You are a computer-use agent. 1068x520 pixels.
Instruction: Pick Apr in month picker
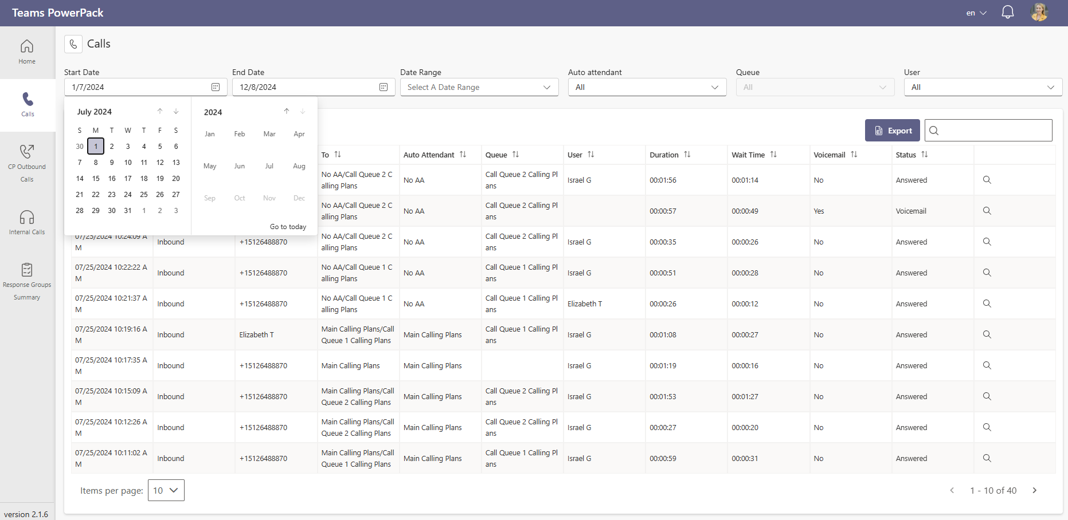[299, 134]
